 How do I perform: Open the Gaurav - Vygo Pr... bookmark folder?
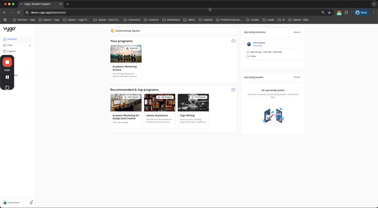(76, 20)
